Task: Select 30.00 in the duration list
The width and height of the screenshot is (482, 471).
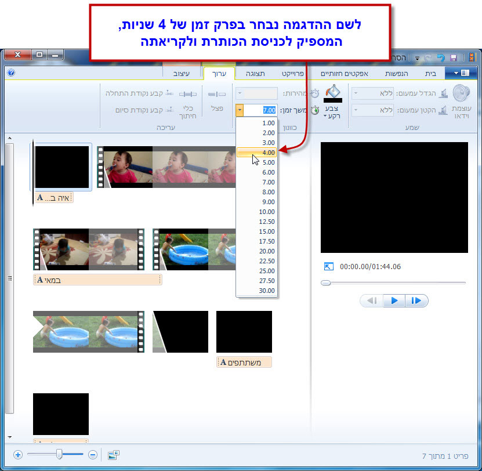Action: [x=257, y=291]
